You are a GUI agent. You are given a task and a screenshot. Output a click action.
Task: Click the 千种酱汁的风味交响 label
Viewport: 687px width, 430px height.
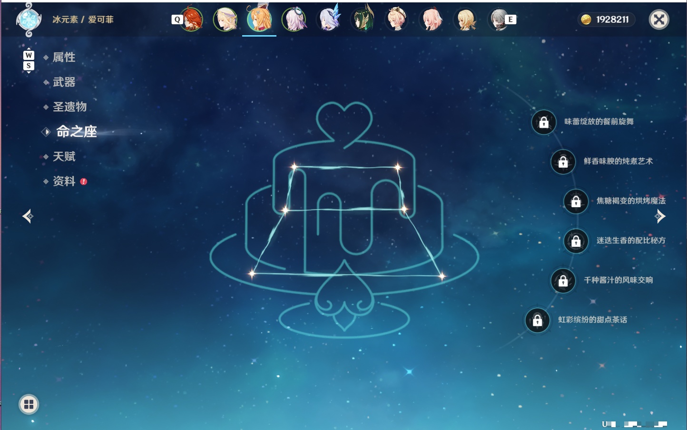(618, 280)
